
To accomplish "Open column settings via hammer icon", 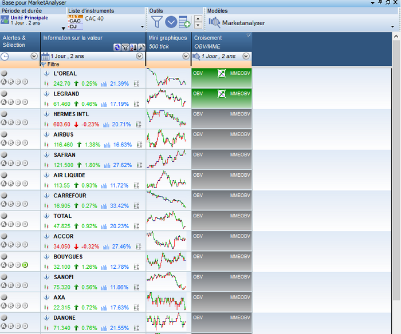I will pos(141,47).
